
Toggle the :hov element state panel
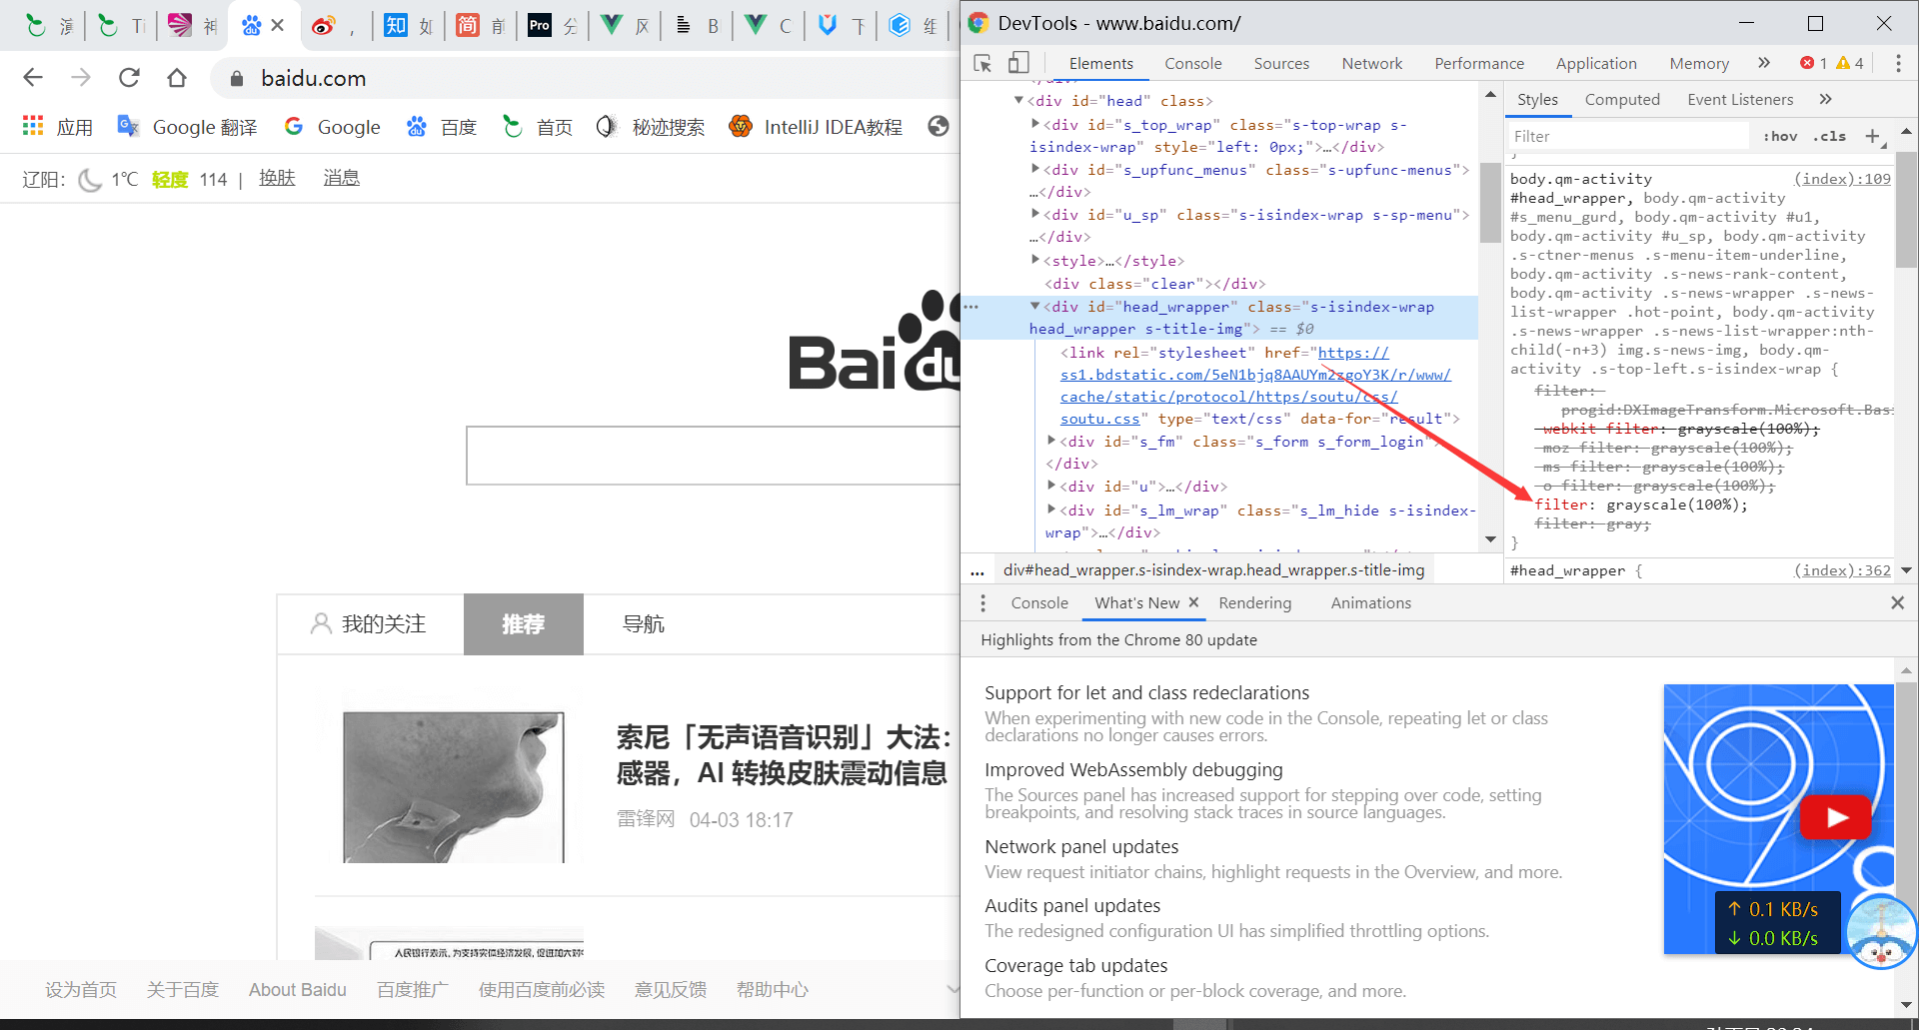click(1779, 136)
